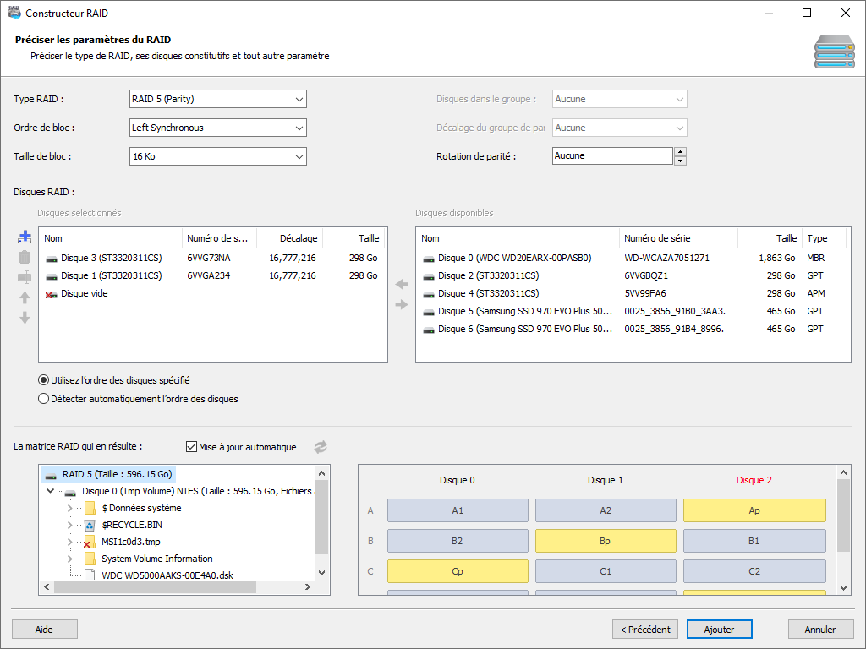Click the result tree horizontal scrollbar right arrow

[x=308, y=587]
